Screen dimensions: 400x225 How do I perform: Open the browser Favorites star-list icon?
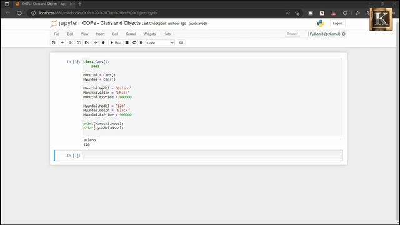pyautogui.click(x=357, y=13)
